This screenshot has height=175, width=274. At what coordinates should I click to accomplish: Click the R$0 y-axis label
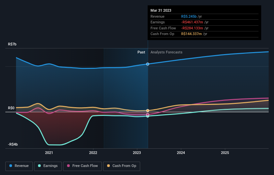[x=11, y=108]
